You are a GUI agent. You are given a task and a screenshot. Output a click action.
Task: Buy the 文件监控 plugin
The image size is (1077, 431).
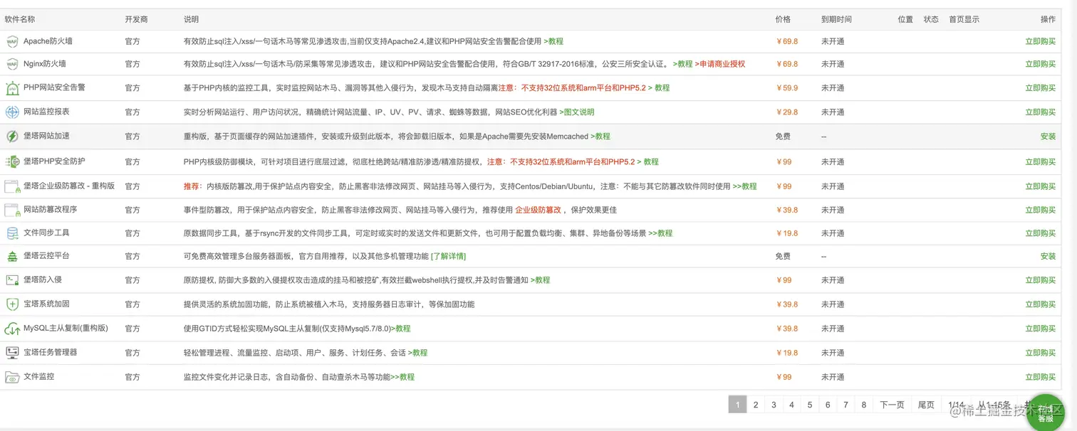click(x=1040, y=377)
